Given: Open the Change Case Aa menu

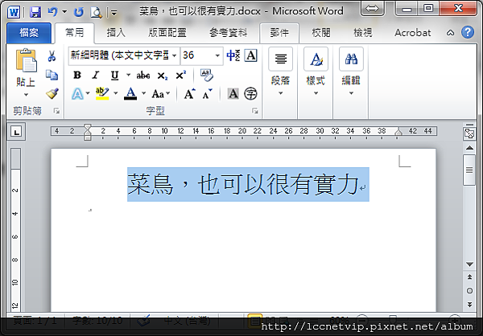Looking at the screenshot, I should [160, 93].
